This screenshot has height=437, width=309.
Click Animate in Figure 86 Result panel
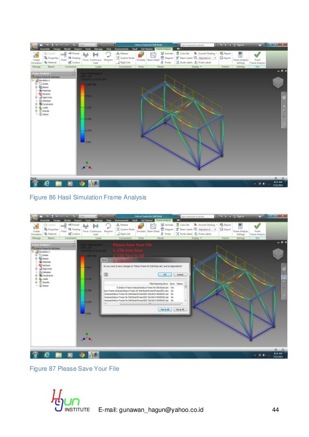click(167, 53)
